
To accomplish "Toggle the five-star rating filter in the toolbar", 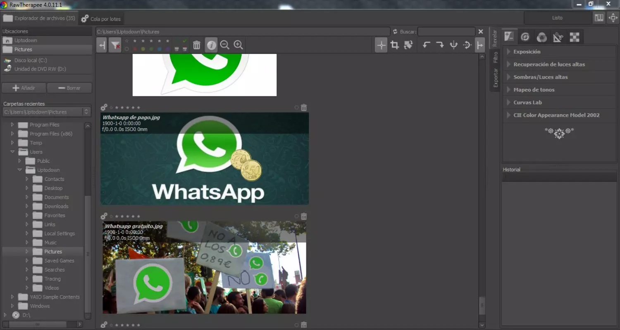I will point(167,41).
